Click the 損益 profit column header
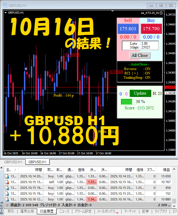This screenshot has height=216, width=178. [x=164, y=170]
